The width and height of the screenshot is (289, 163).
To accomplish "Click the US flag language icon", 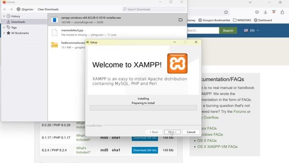I will point(246,30).
